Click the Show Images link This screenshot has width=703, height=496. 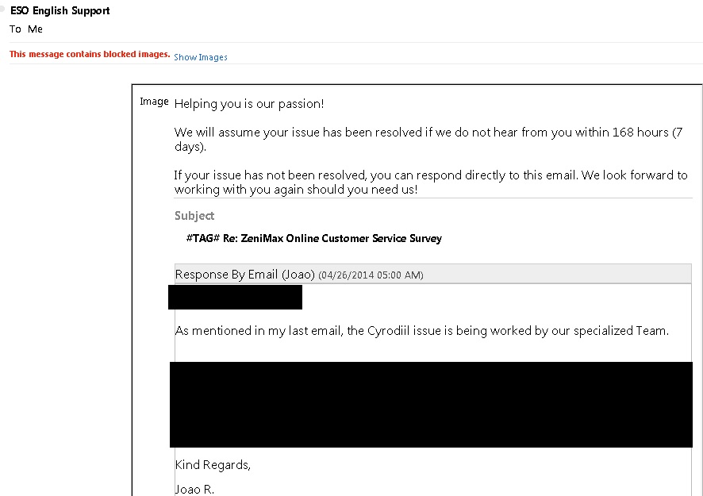(x=201, y=57)
